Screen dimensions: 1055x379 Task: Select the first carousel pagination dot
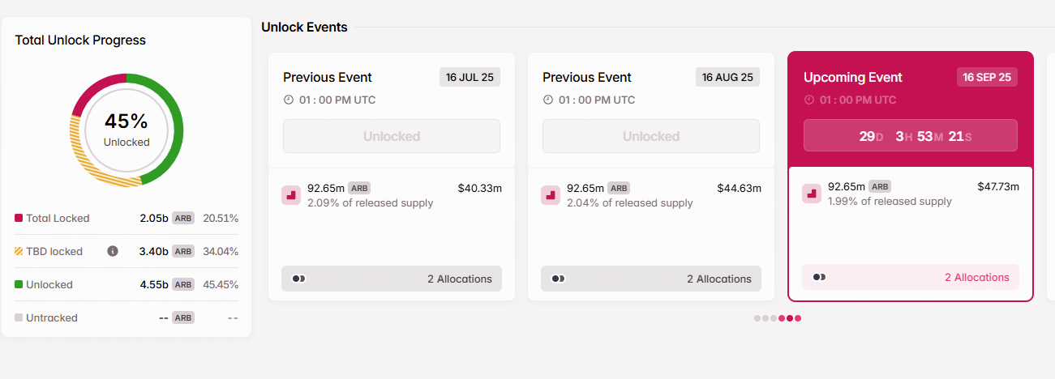click(757, 318)
